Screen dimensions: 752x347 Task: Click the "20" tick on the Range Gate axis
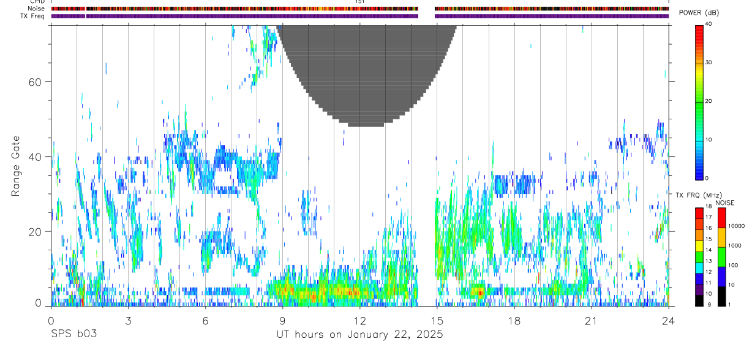(x=36, y=231)
